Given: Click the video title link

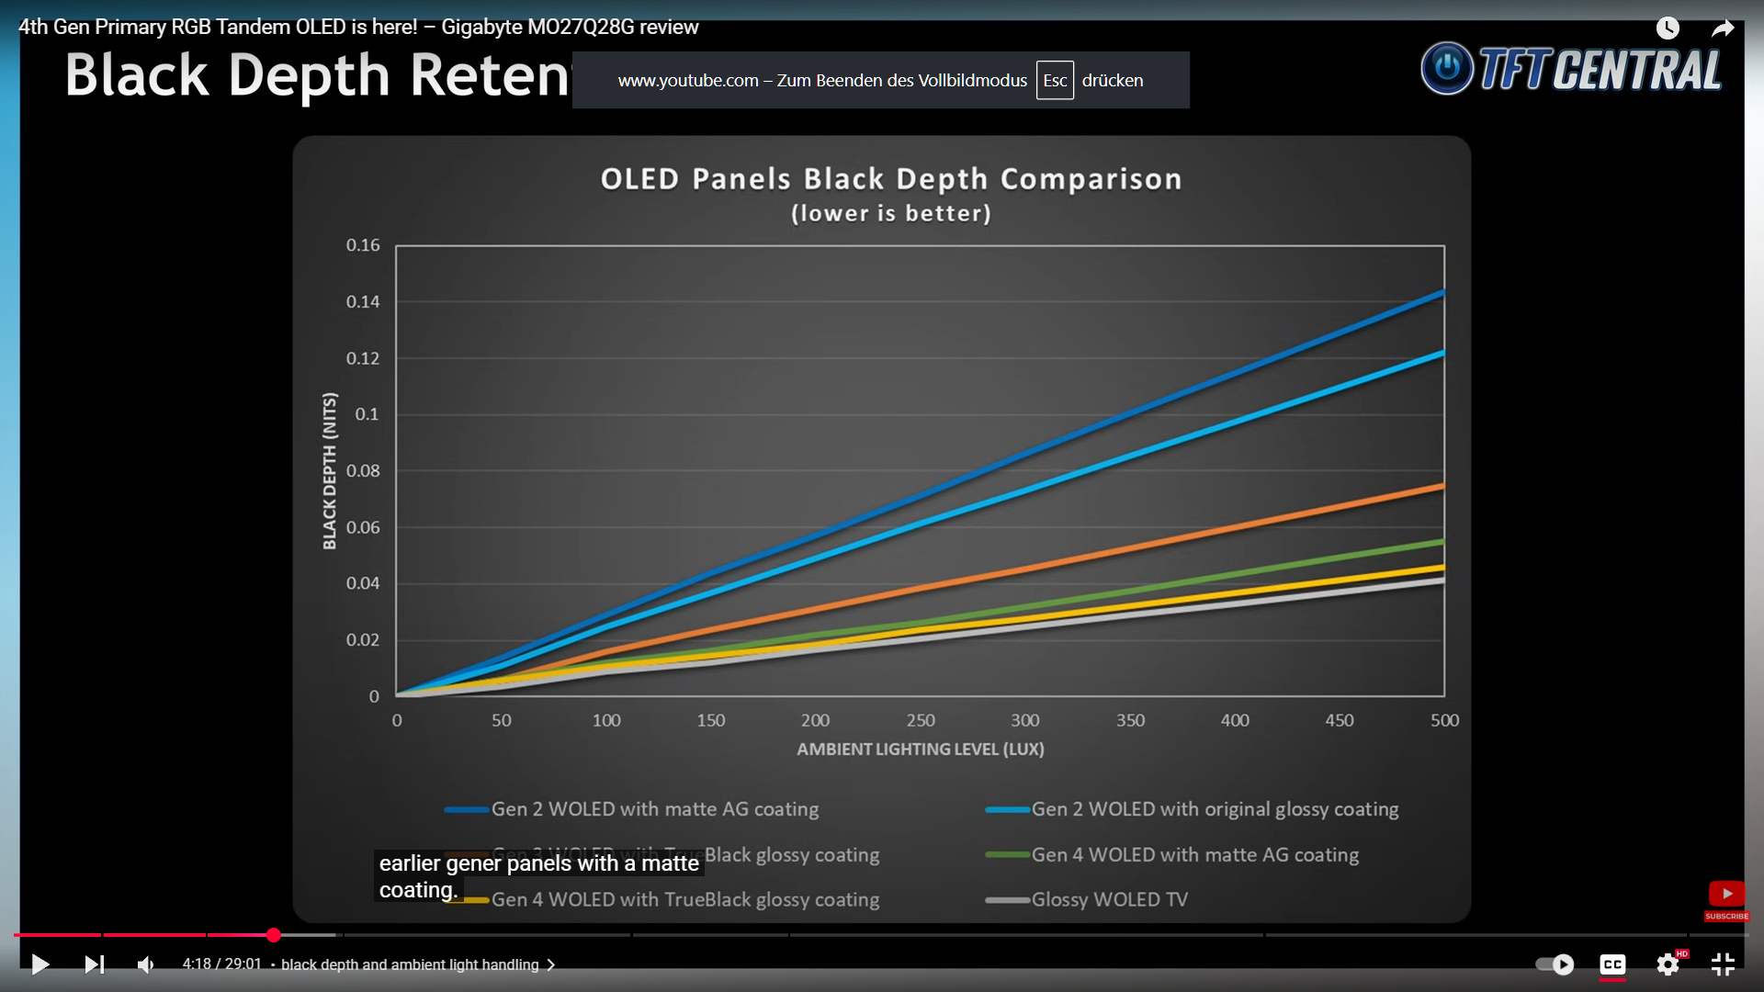Looking at the screenshot, I should (x=358, y=27).
